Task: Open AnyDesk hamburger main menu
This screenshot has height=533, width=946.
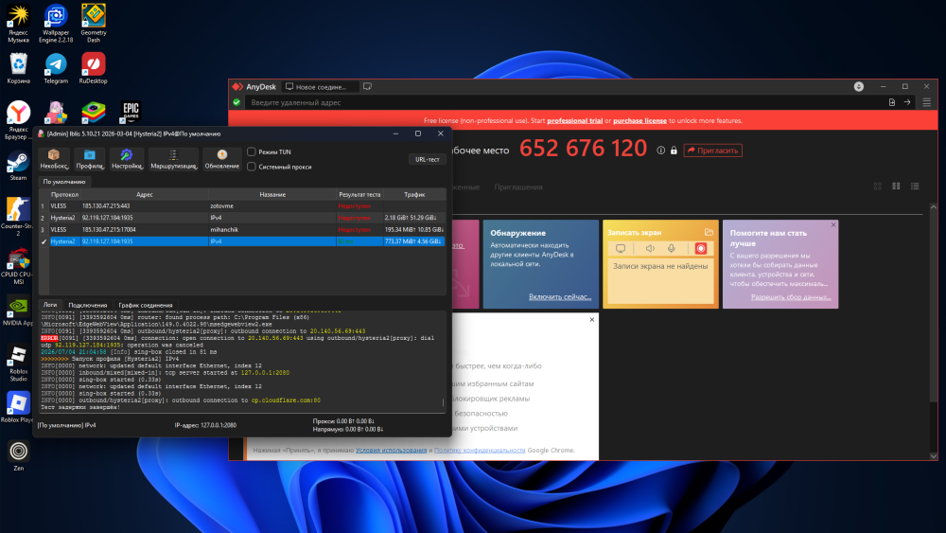Action: [927, 102]
